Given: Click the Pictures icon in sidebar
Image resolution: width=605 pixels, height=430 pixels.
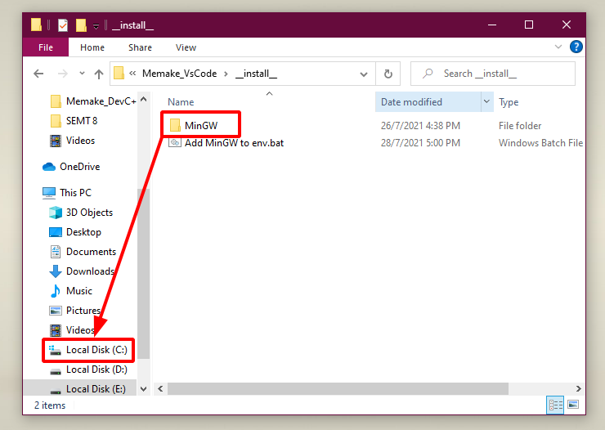Looking at the screenshot, I should (56, 311).
